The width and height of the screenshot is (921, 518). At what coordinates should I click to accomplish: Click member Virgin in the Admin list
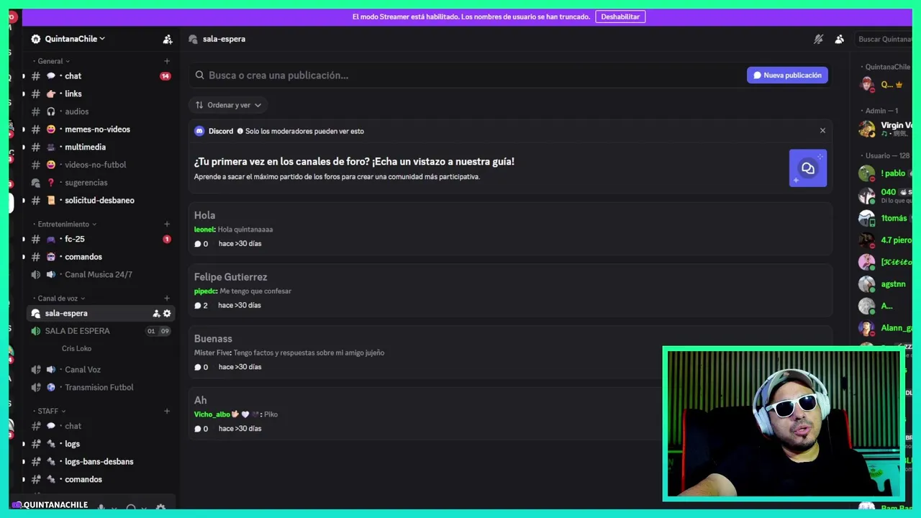(886, 129)
